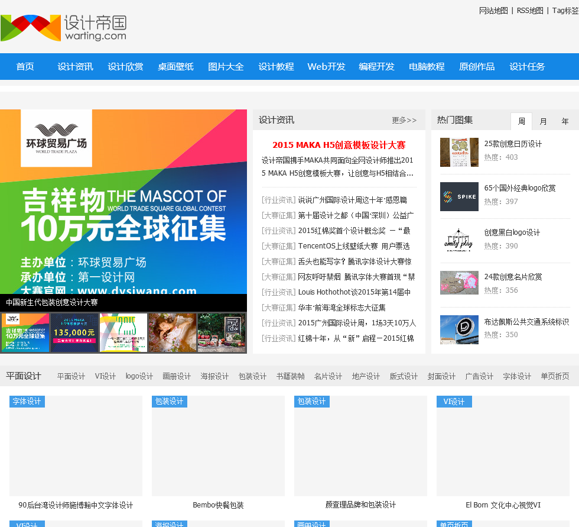
Task: Select the colorful 2015 slider thumbnail
Action: pos(123,332)
